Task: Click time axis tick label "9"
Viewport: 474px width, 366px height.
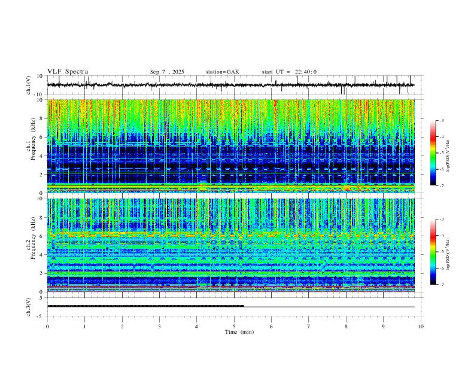Action: click(x=383, y=327)
